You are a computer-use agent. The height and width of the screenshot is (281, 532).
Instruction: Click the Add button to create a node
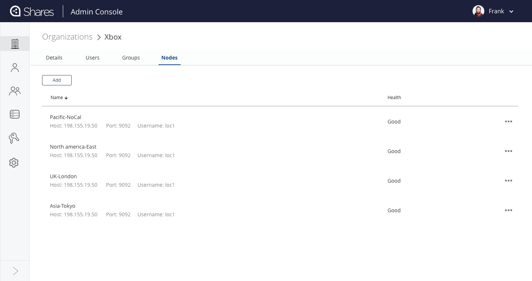coord(57,80)
